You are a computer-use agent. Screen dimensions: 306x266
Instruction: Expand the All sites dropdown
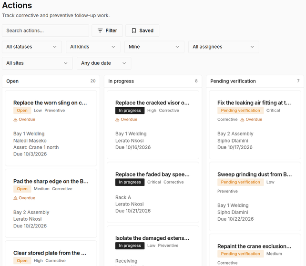pyautogui.click(x=37, y=63)
